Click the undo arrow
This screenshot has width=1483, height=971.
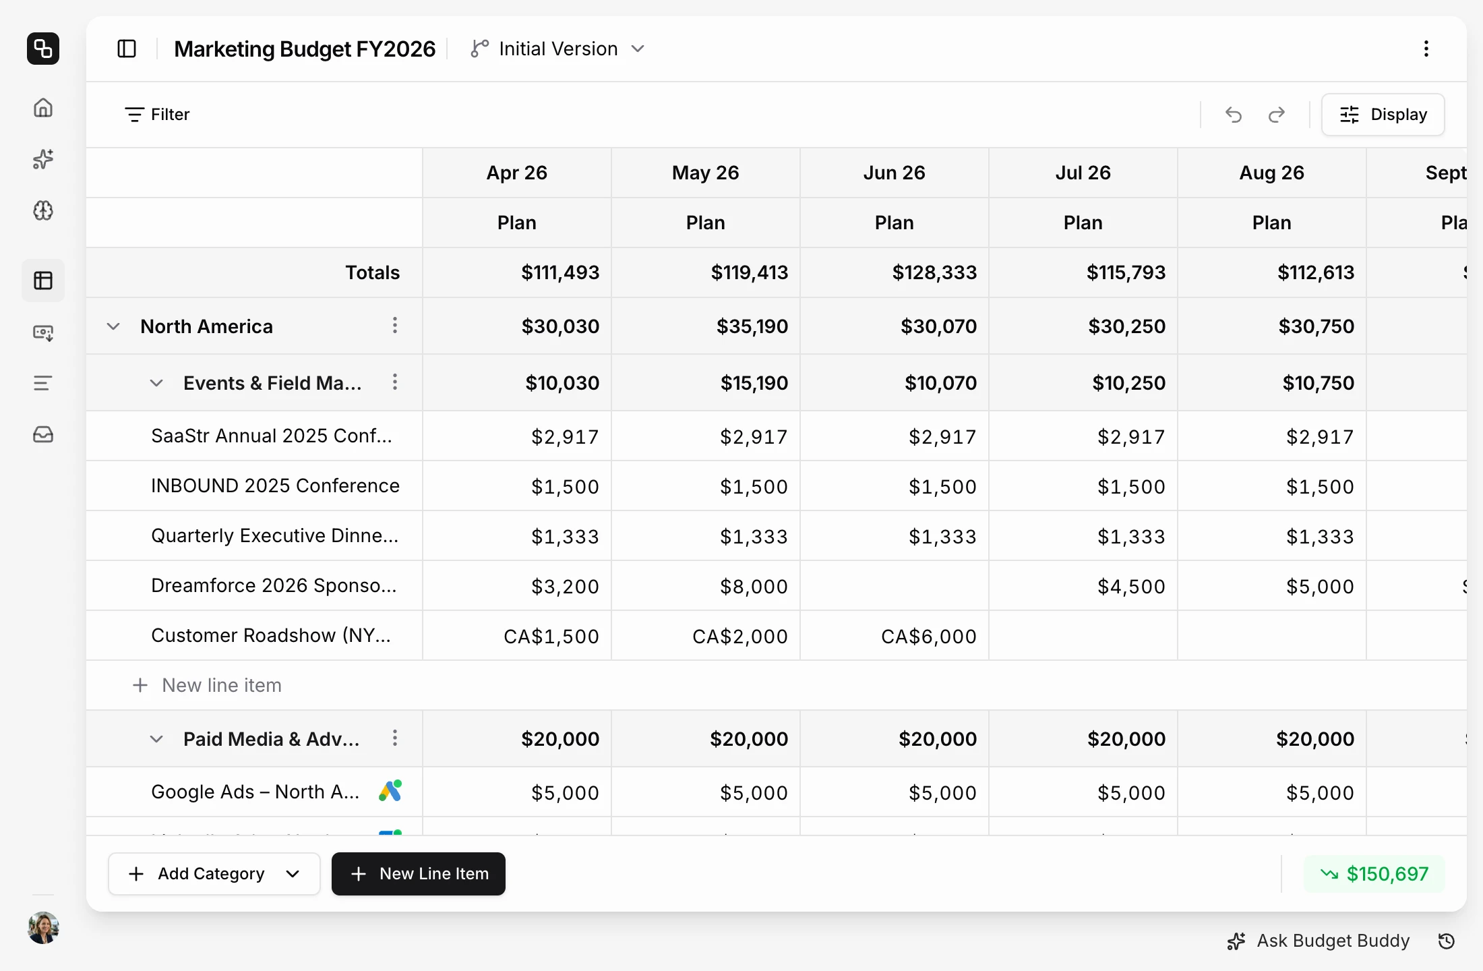click(x=1234, y=115)
